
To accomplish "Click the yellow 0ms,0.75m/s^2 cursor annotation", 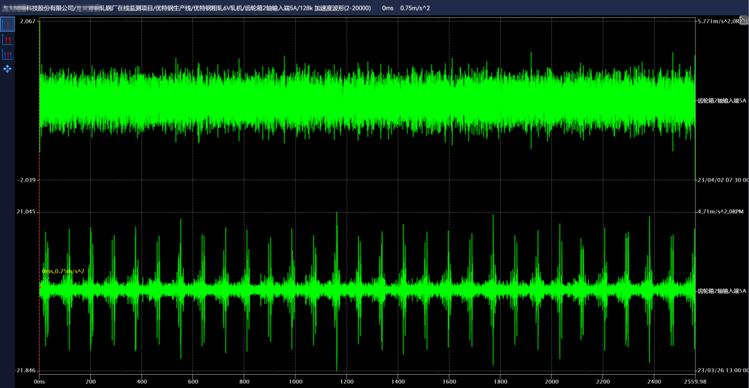I will click(x=63, y=272).
